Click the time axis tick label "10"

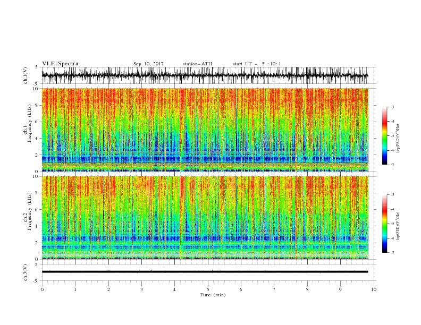tap(374, 289)
